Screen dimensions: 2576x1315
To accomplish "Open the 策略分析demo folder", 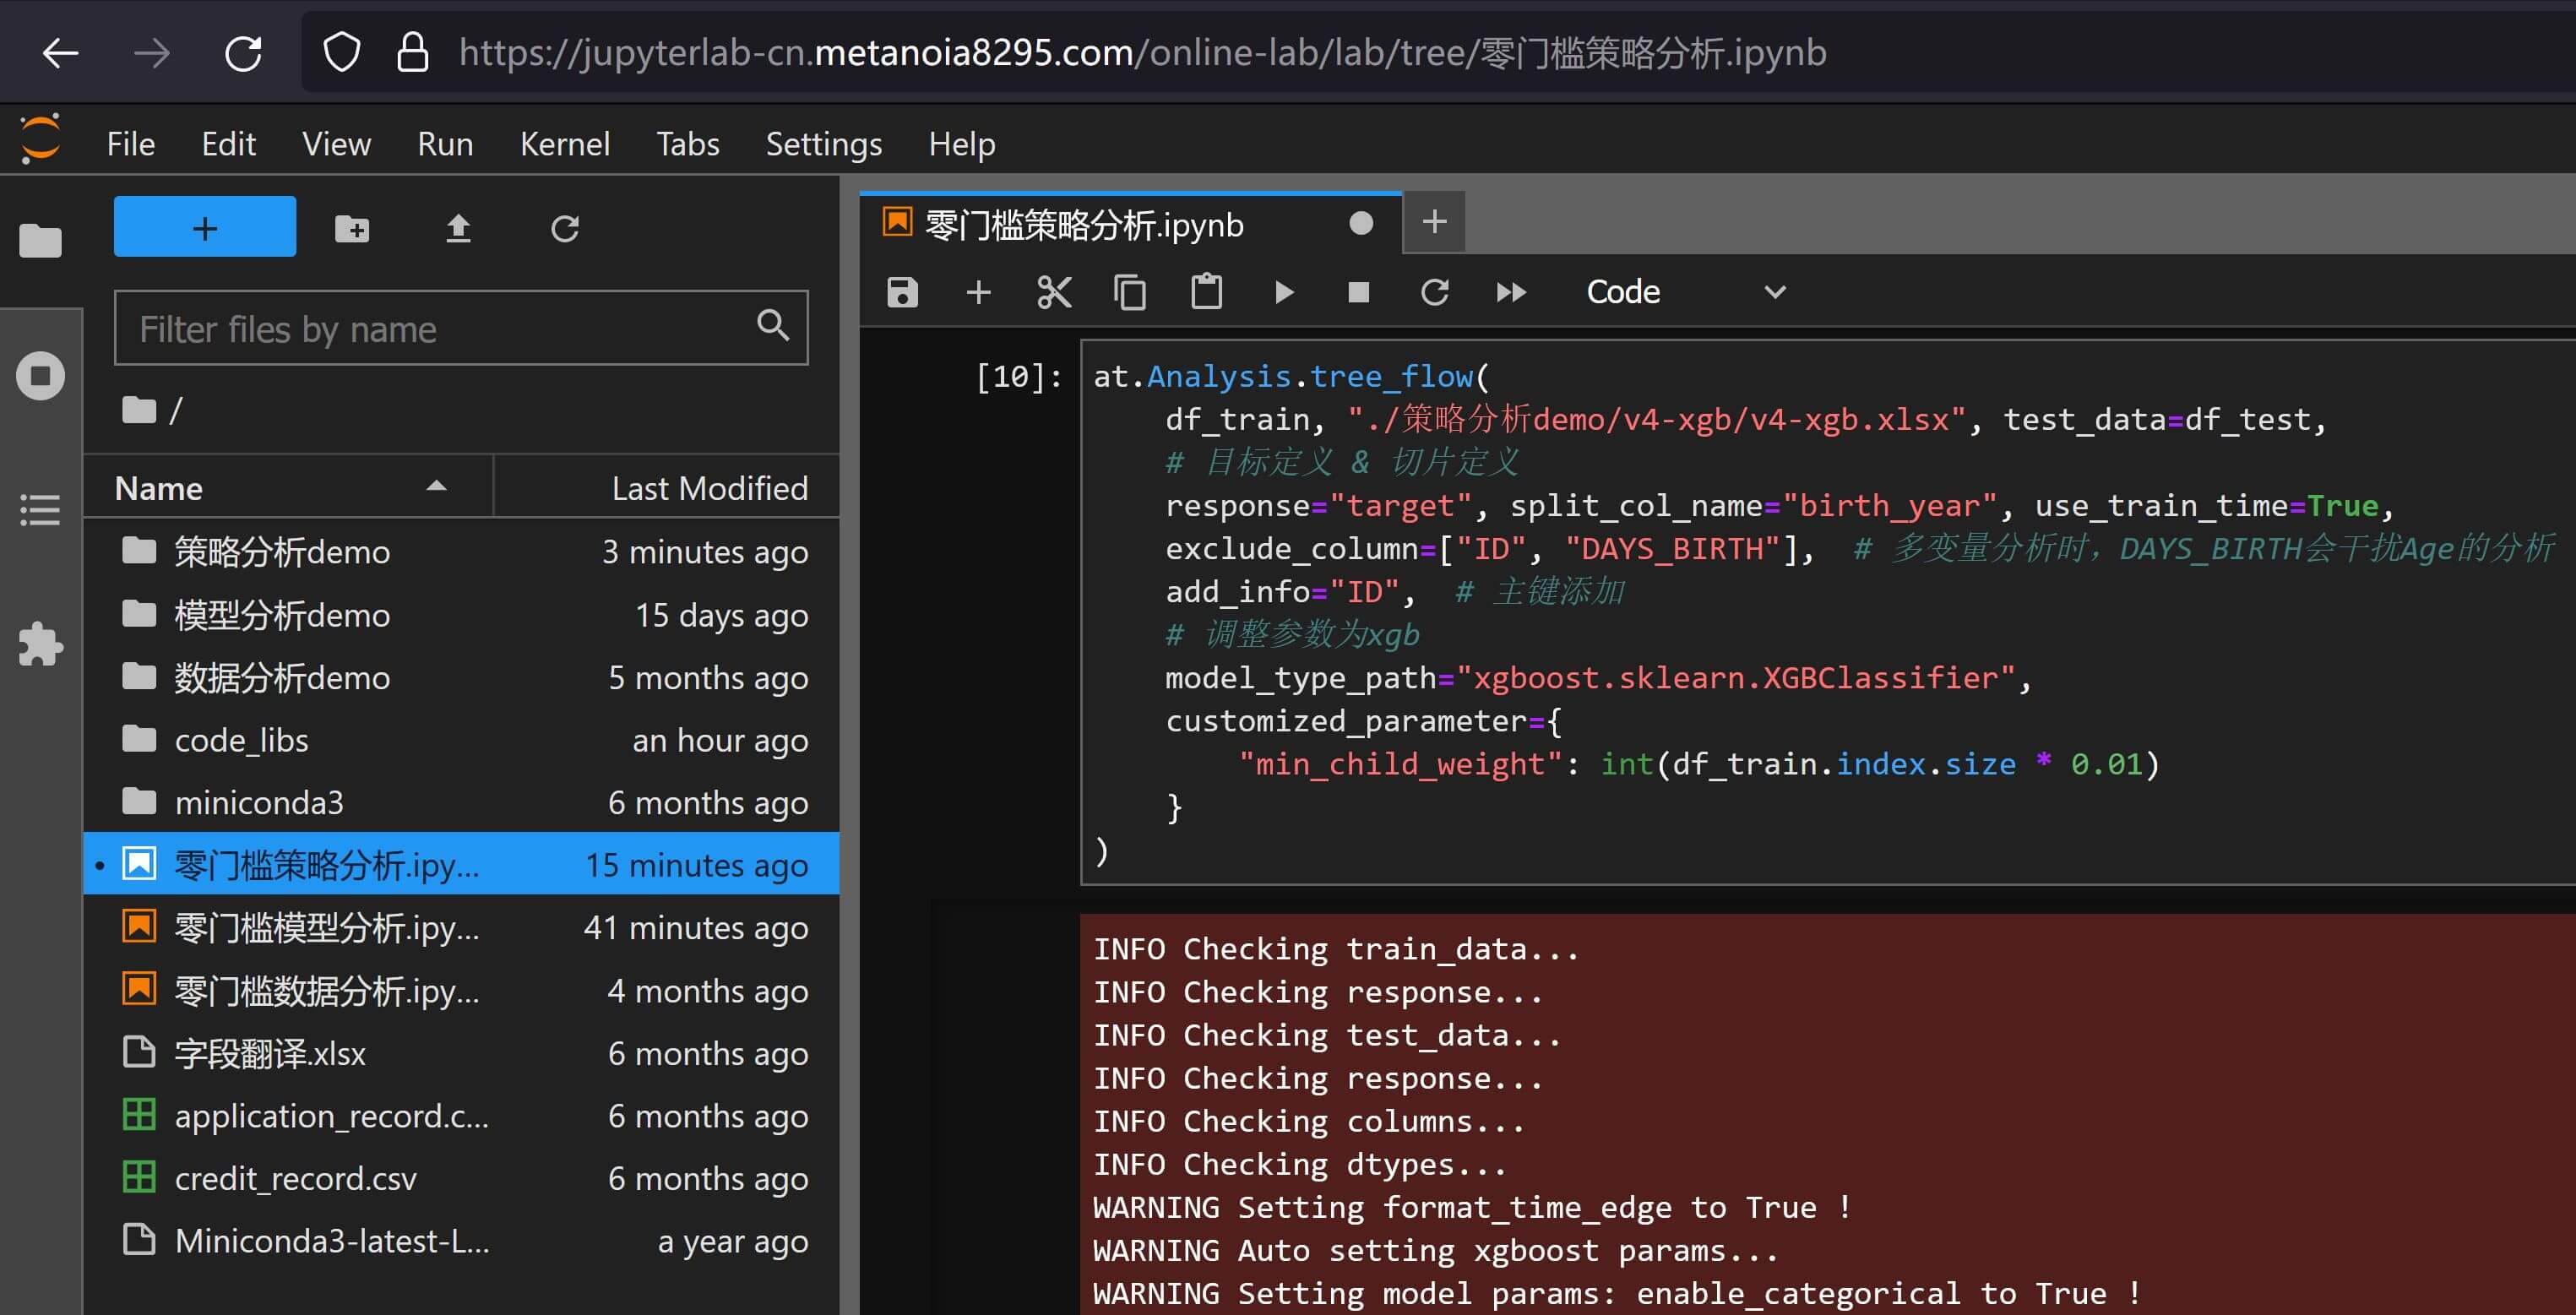I will pos(282,552).
